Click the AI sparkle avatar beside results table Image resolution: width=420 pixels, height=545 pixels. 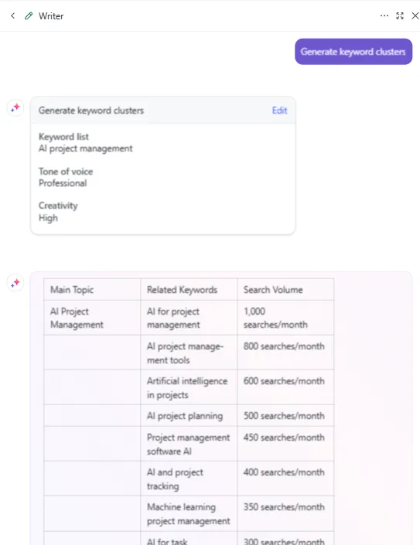(15, 283)
